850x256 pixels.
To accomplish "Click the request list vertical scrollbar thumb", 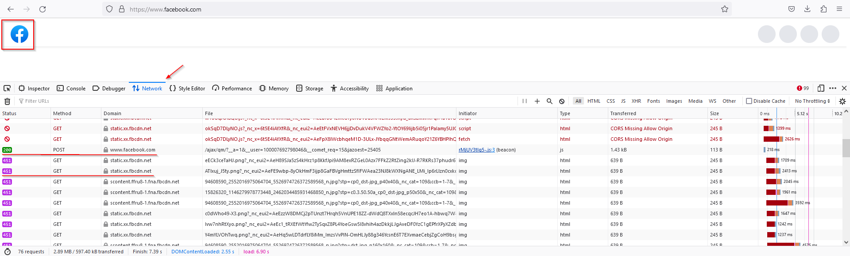I will coord(846,148).
